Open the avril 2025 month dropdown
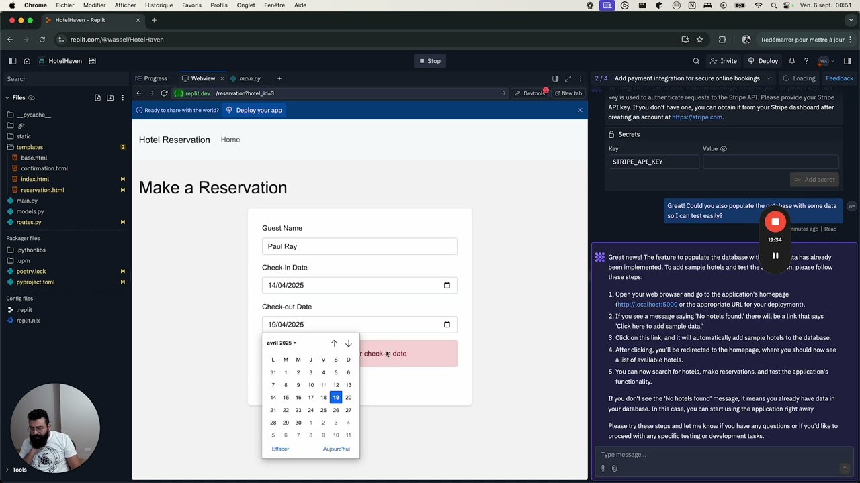 pyautogui.click(x=282, y=343)
